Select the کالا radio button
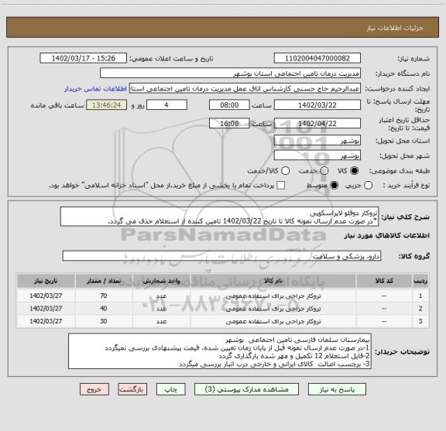The height and width of the screenshot is (431, 446). 355,171
